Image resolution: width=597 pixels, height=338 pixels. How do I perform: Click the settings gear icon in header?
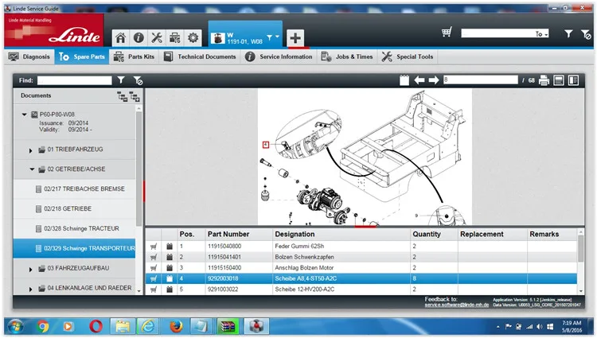coord(193,37)
